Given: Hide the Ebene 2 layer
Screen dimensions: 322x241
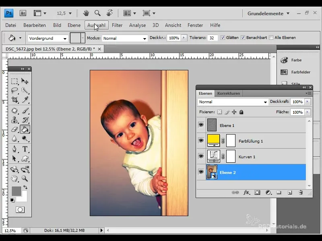Looking at the screenshot, I should click(201, 172).
